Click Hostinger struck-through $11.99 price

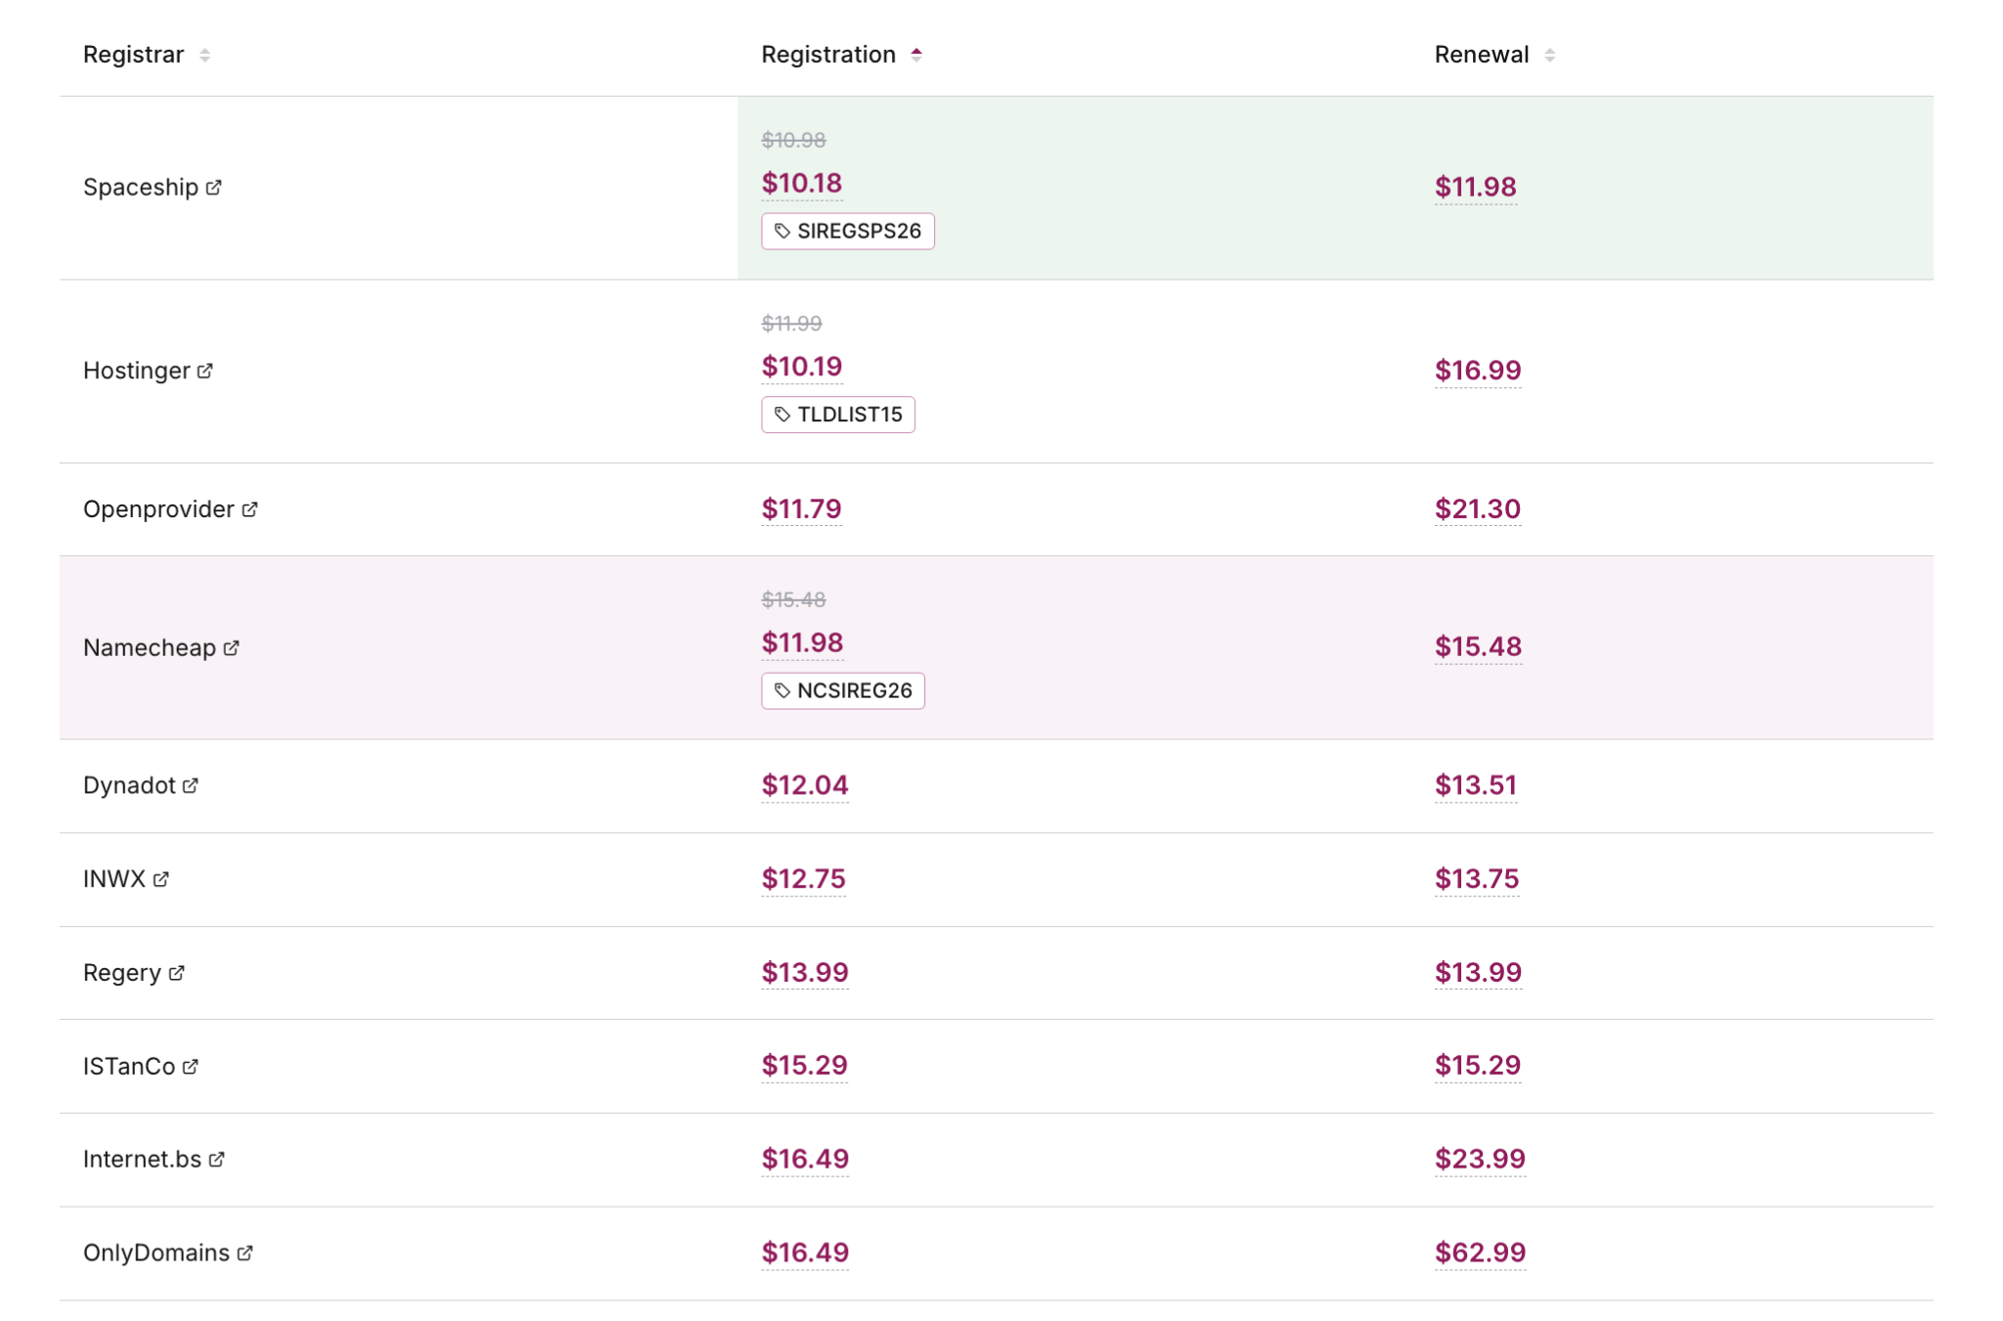792,324
